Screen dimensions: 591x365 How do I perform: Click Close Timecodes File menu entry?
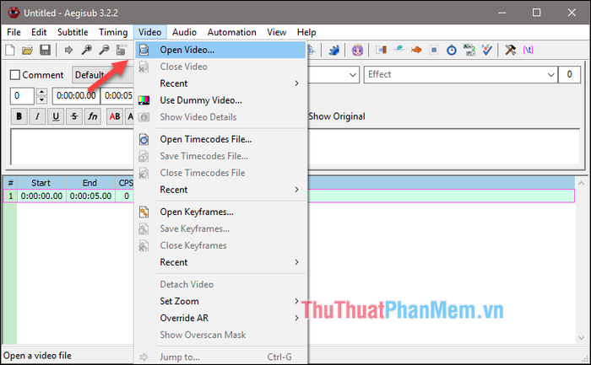click(x=220, y=173)
